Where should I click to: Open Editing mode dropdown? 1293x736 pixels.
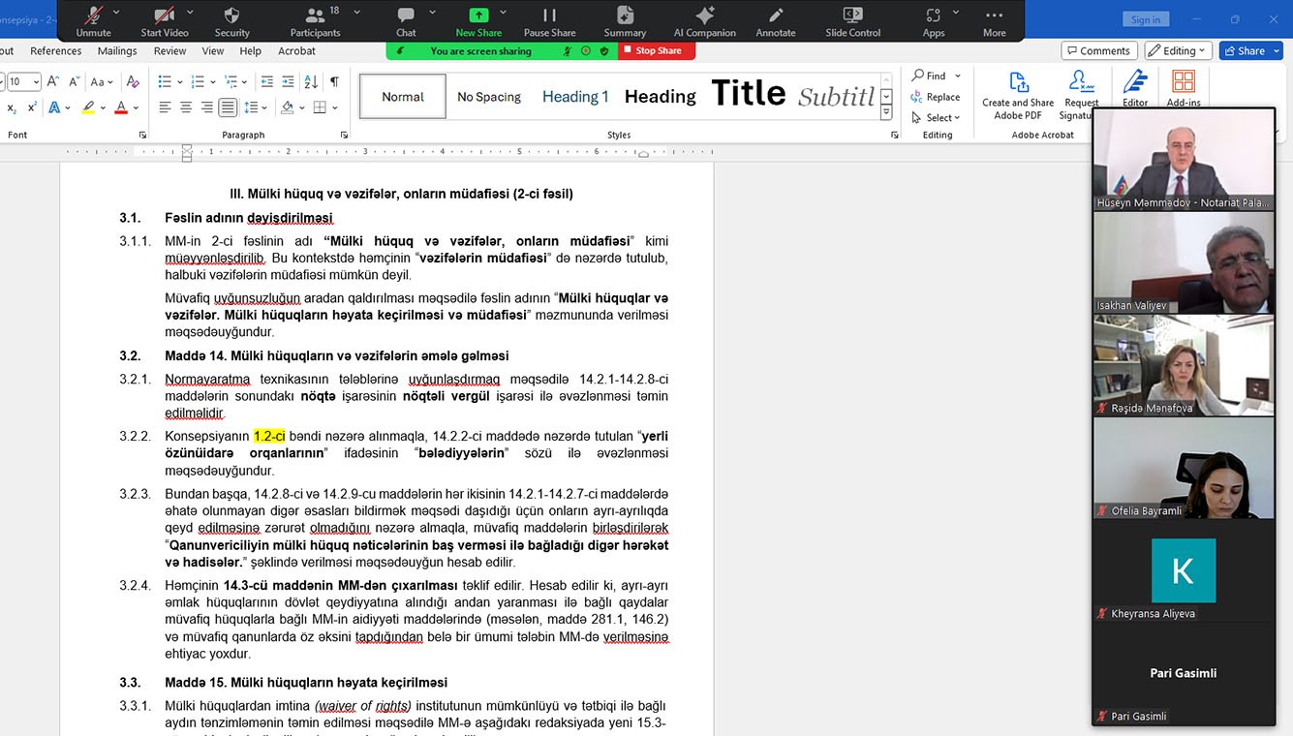[x=1179, y=50]
